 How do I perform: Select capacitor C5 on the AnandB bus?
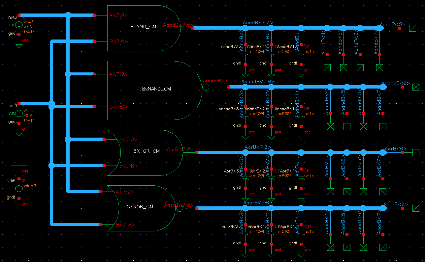click(x=301, y=116)
